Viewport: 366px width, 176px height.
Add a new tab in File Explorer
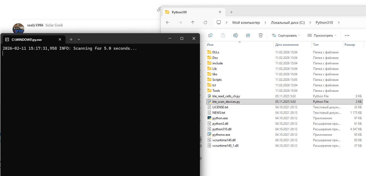(x=231, y=12)
